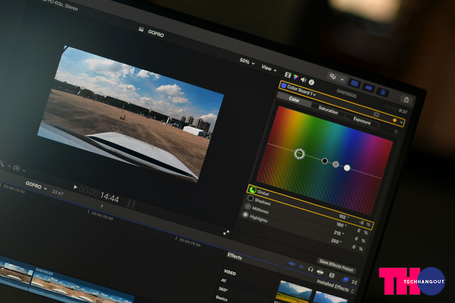The width and height of the screenshot is (455, 303).
Task: Toggle the snapping icon
Action: [x=320, y=272]
